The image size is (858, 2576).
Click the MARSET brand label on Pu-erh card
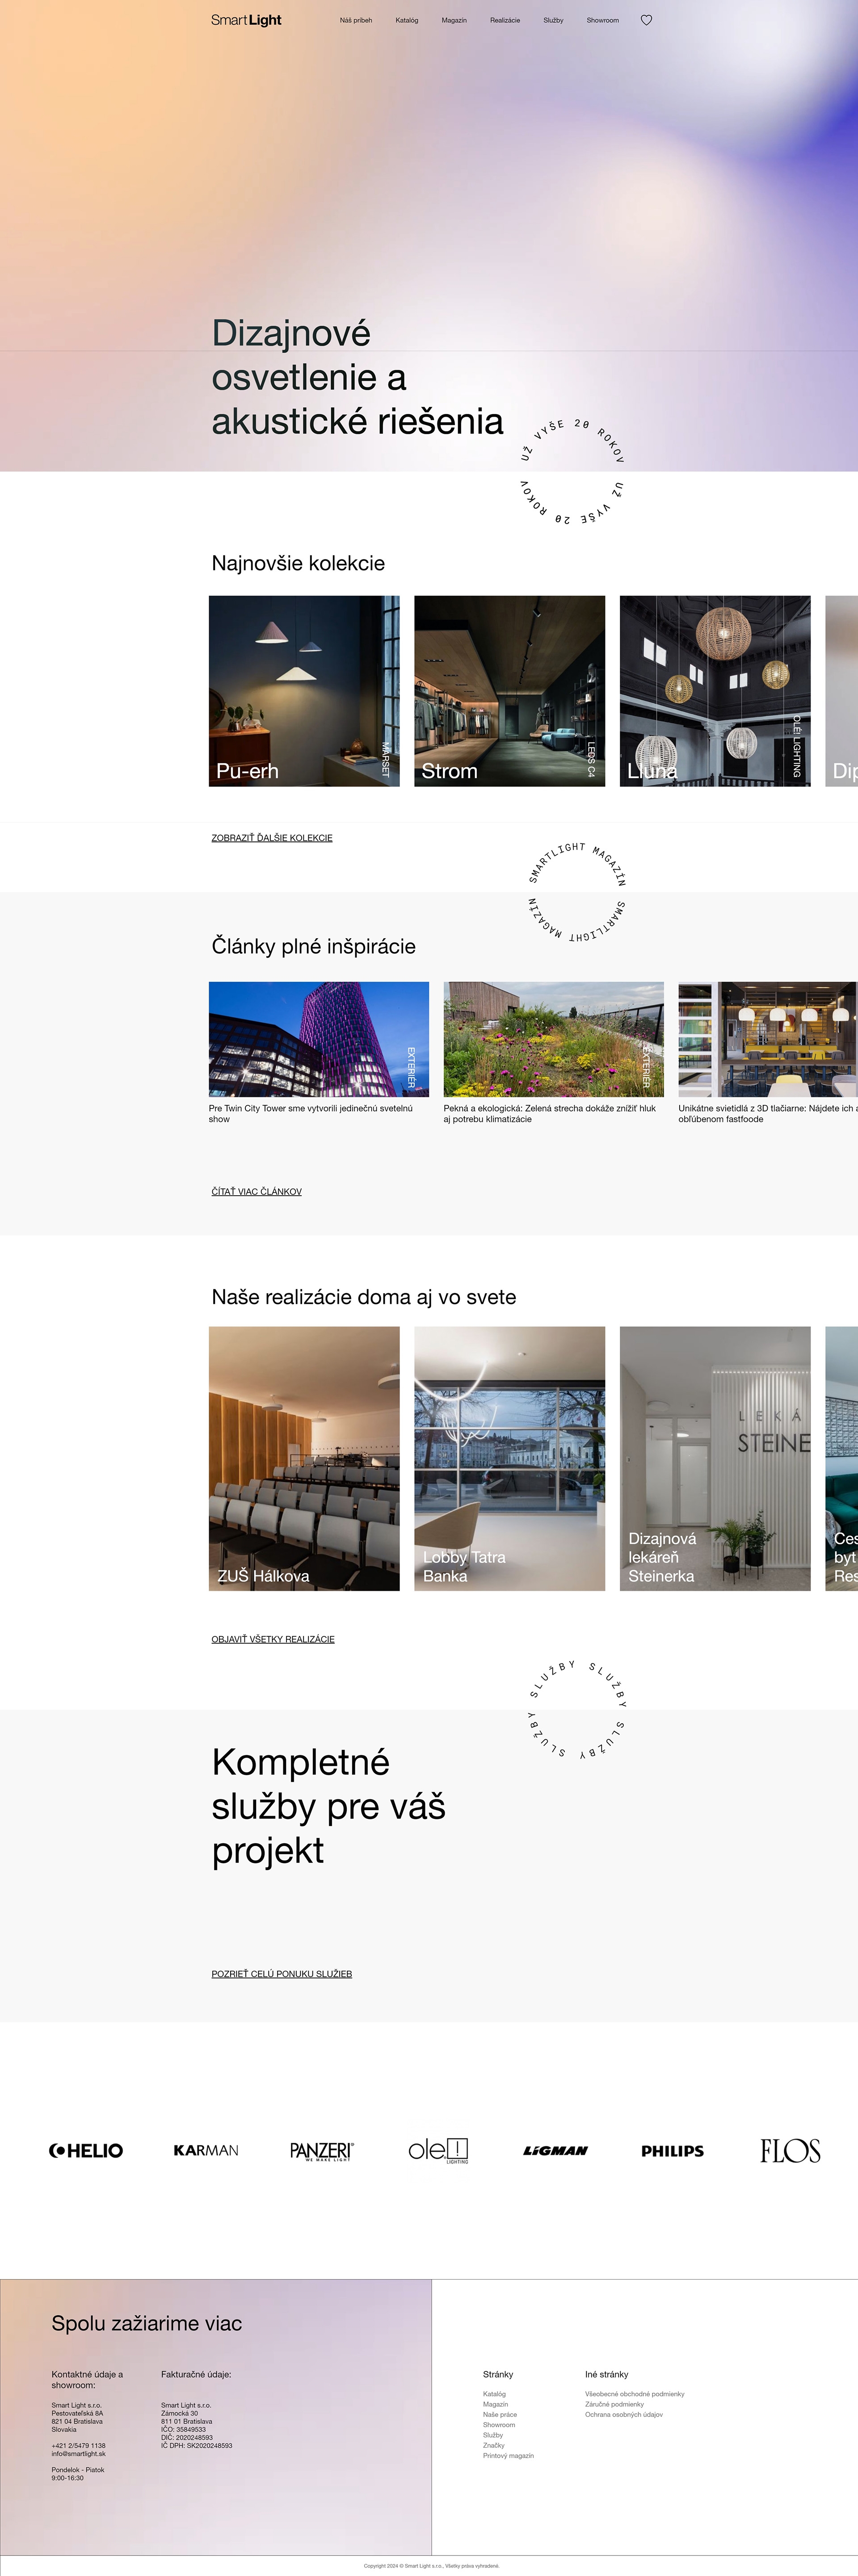point(386,759)
